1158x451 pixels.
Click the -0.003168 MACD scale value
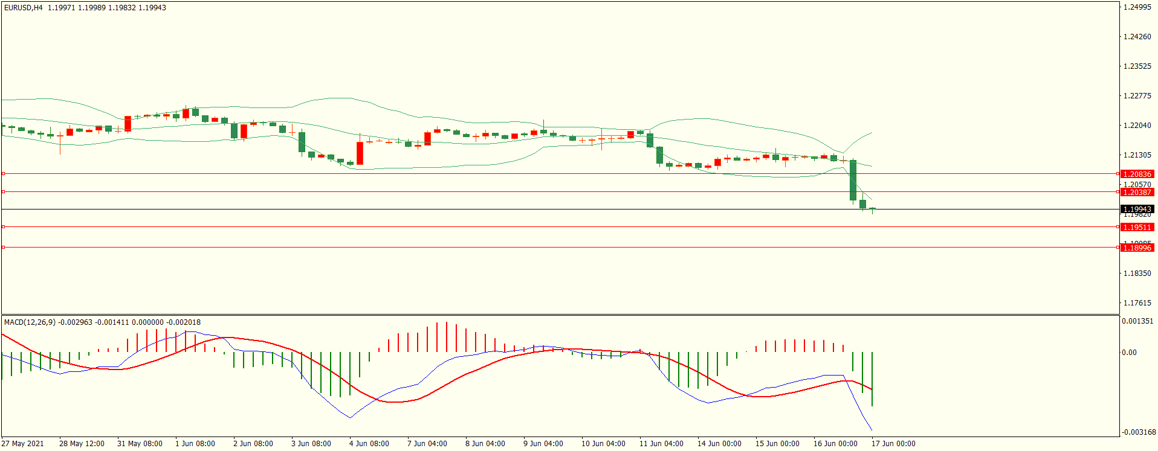pos(1139,432)
